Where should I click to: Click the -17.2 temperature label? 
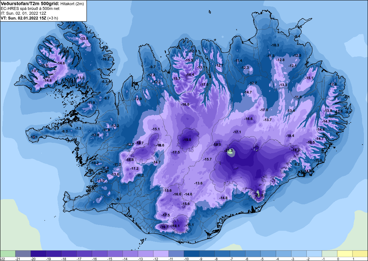tap(134, 169)
